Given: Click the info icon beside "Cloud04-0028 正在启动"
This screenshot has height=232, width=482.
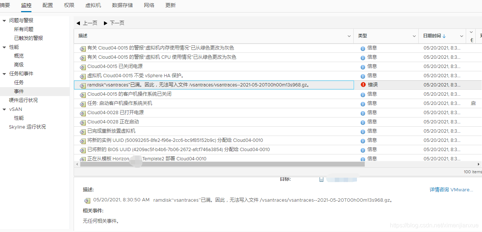Looking at the screenshot, I should 363,122.
